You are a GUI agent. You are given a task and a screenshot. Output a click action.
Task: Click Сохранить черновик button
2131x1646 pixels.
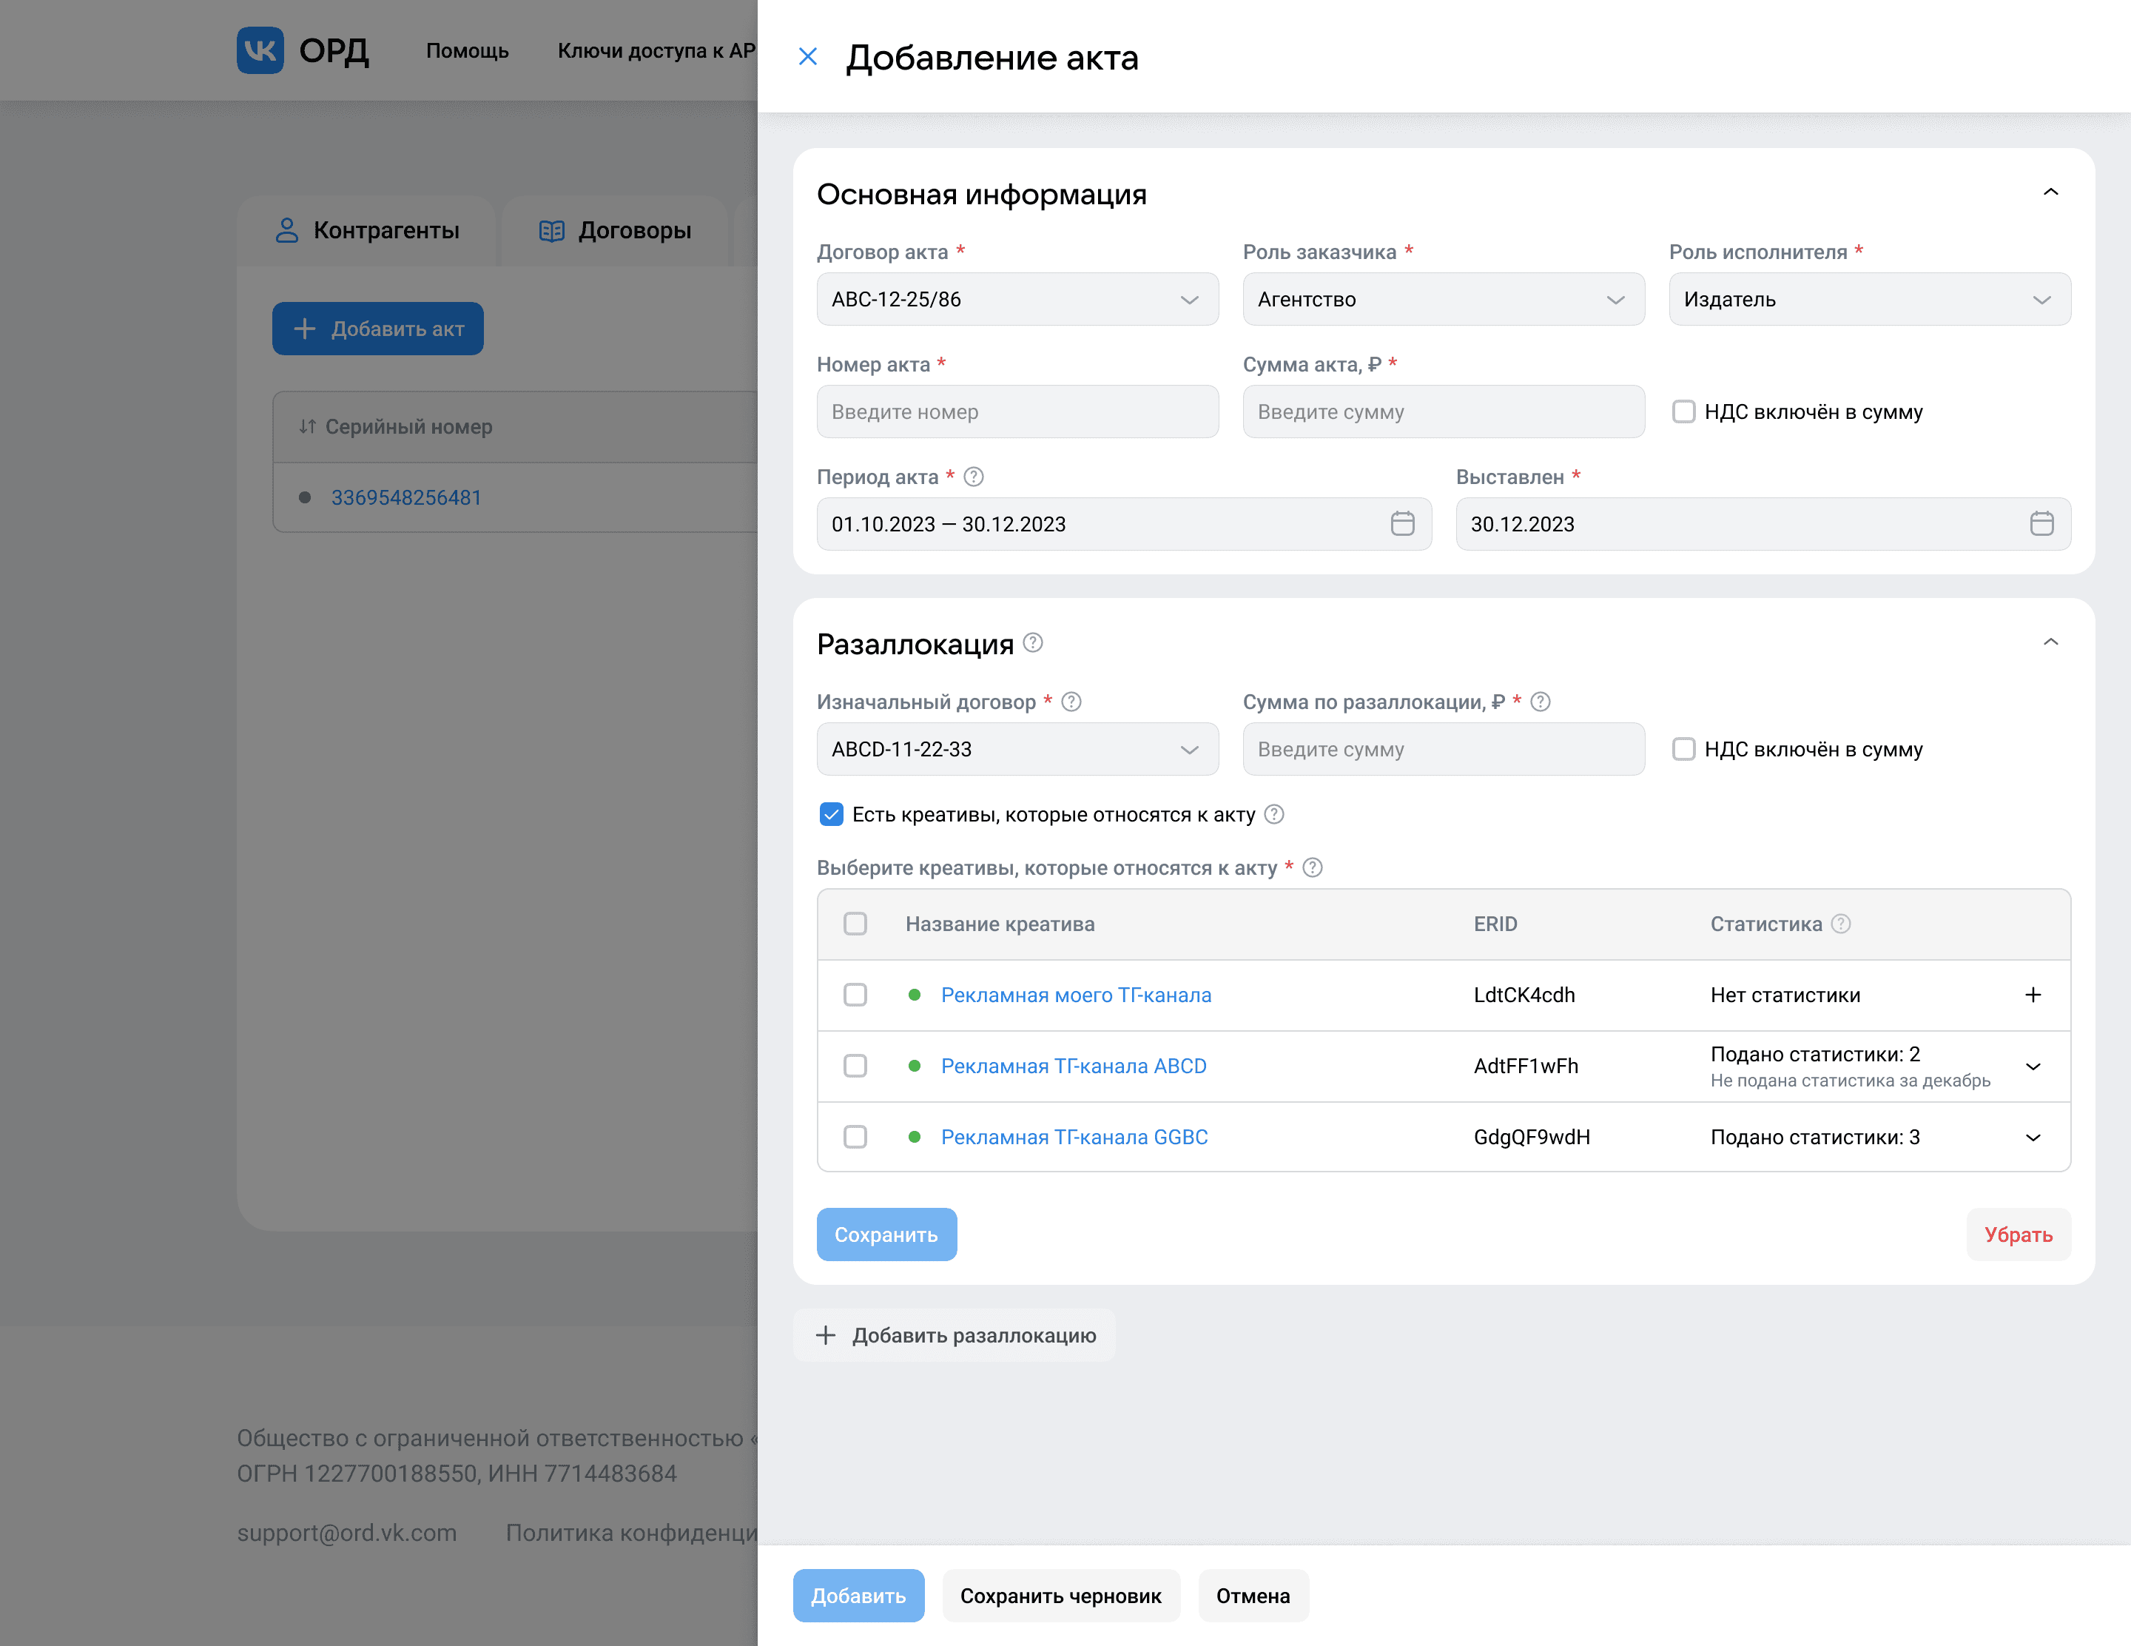[x=1060, y=1596]
